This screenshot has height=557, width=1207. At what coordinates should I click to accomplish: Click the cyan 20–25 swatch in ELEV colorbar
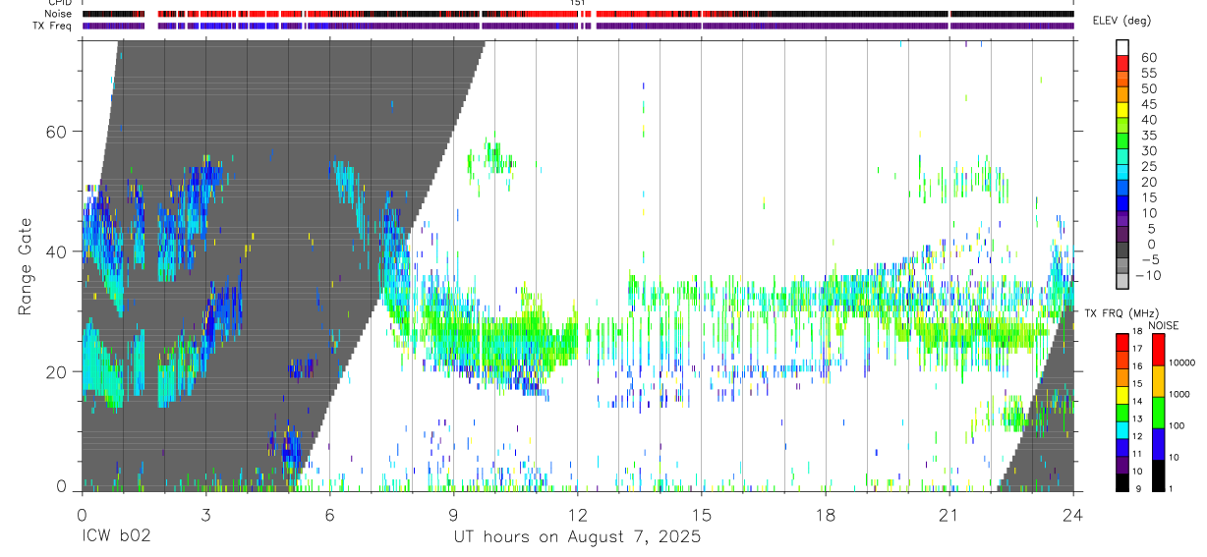[x=1122, y=174]
